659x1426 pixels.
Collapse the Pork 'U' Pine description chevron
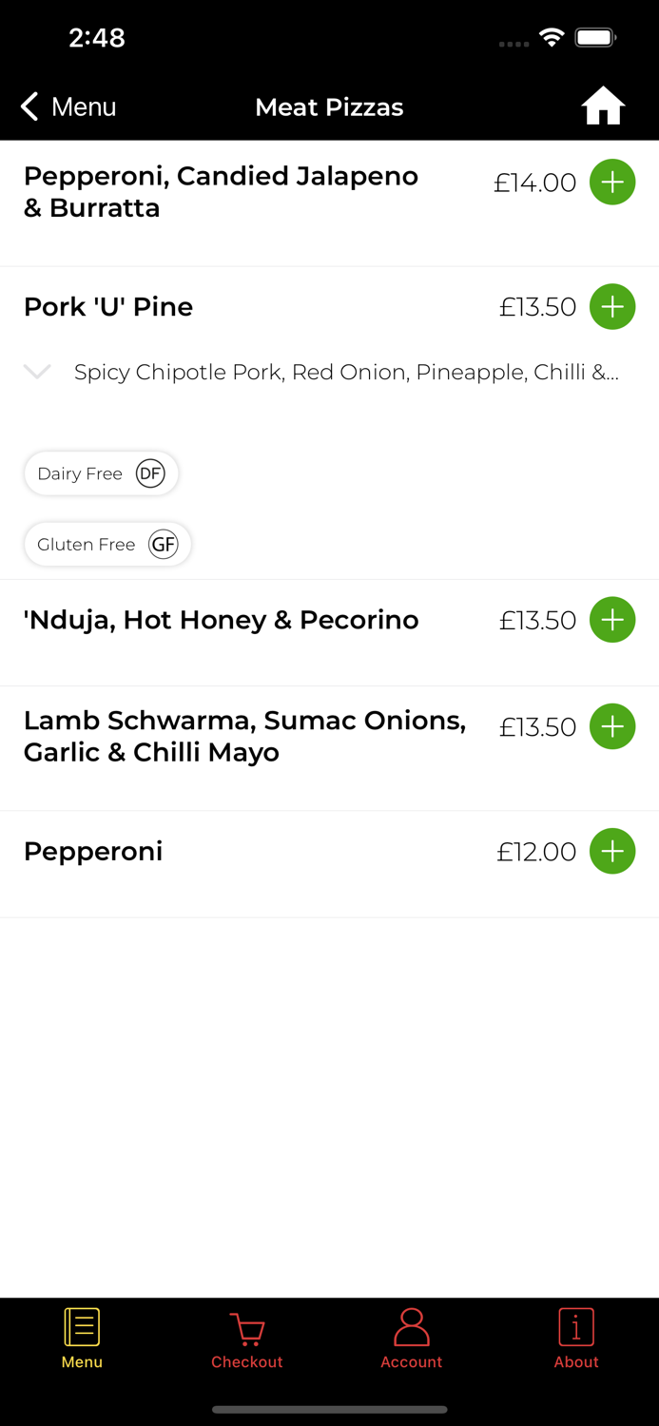tap(36, 372)
